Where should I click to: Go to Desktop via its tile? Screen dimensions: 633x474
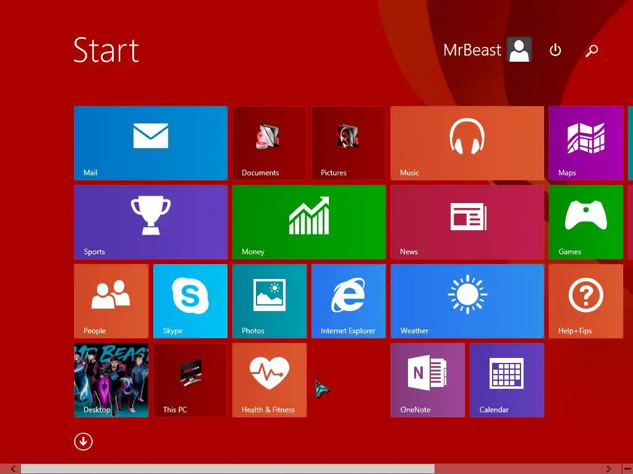[111, 380]
